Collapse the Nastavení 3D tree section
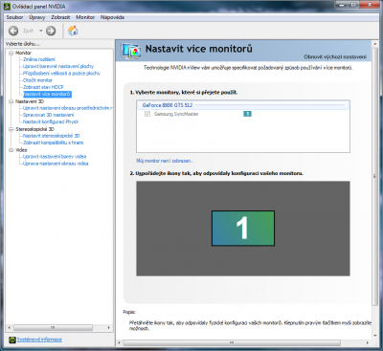The height and width of the screenshot is (351, 383). [11, 101]
